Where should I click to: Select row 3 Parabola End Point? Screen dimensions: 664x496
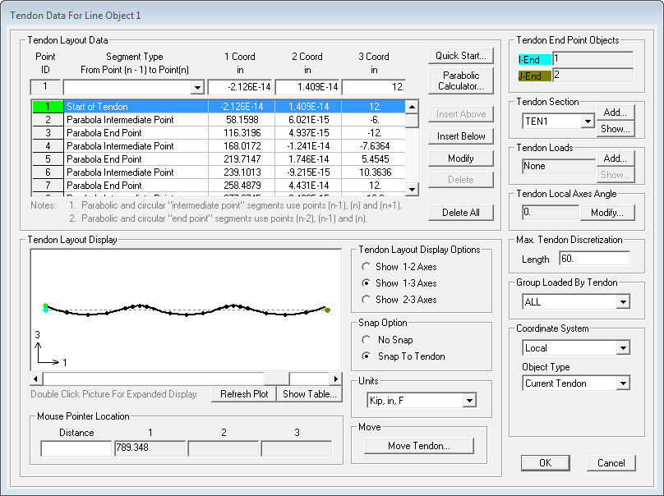[x=219, y=133]
